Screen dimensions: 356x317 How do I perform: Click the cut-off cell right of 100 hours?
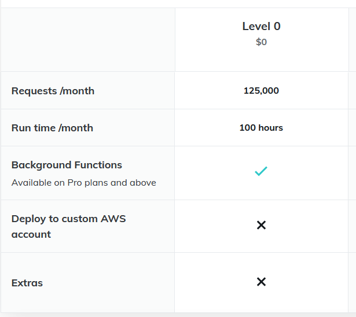click(352, 128)
